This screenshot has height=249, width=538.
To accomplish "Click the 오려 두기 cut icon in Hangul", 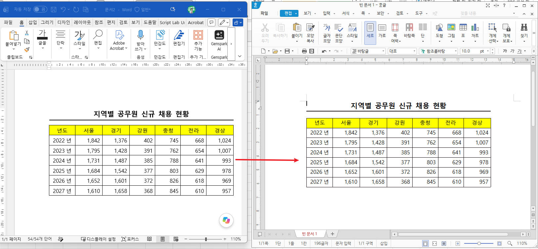I will point(265,33).
